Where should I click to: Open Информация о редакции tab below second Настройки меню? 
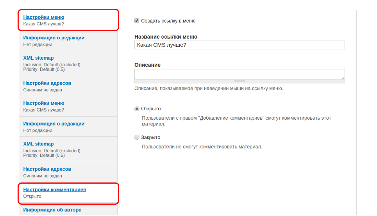point(54,124)
